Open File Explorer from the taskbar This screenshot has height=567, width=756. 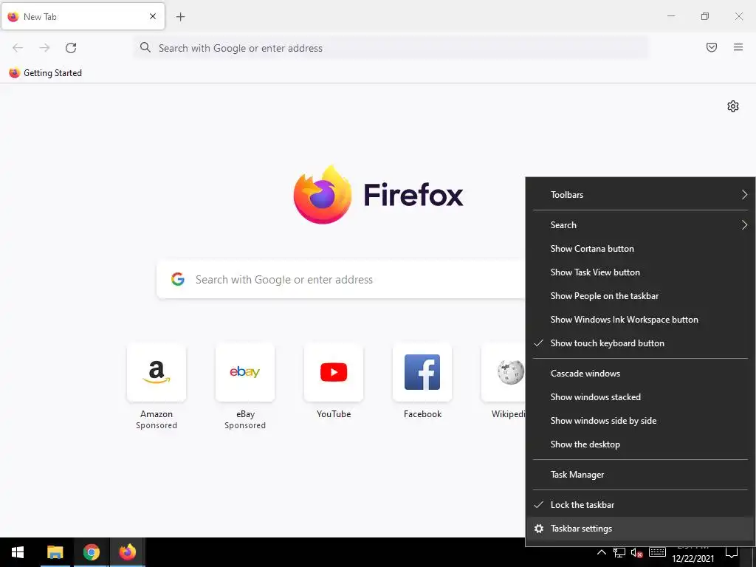point(55,552)
